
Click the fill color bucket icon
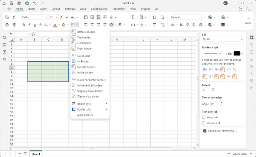[63, 25]
